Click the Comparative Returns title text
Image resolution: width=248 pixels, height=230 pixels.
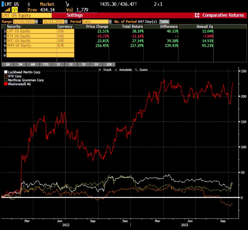(x=223, y=15)
